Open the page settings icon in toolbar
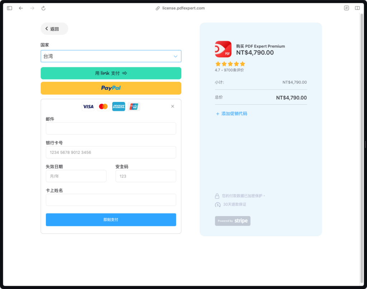367x289 pixels. [347, 8]
